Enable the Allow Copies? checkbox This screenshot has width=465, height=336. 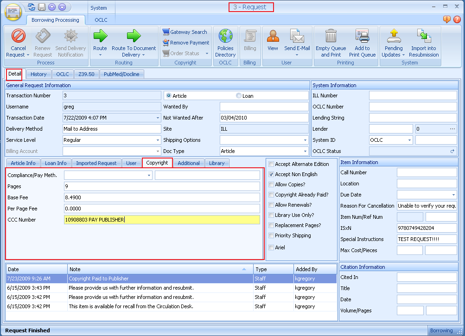point(272,185)
